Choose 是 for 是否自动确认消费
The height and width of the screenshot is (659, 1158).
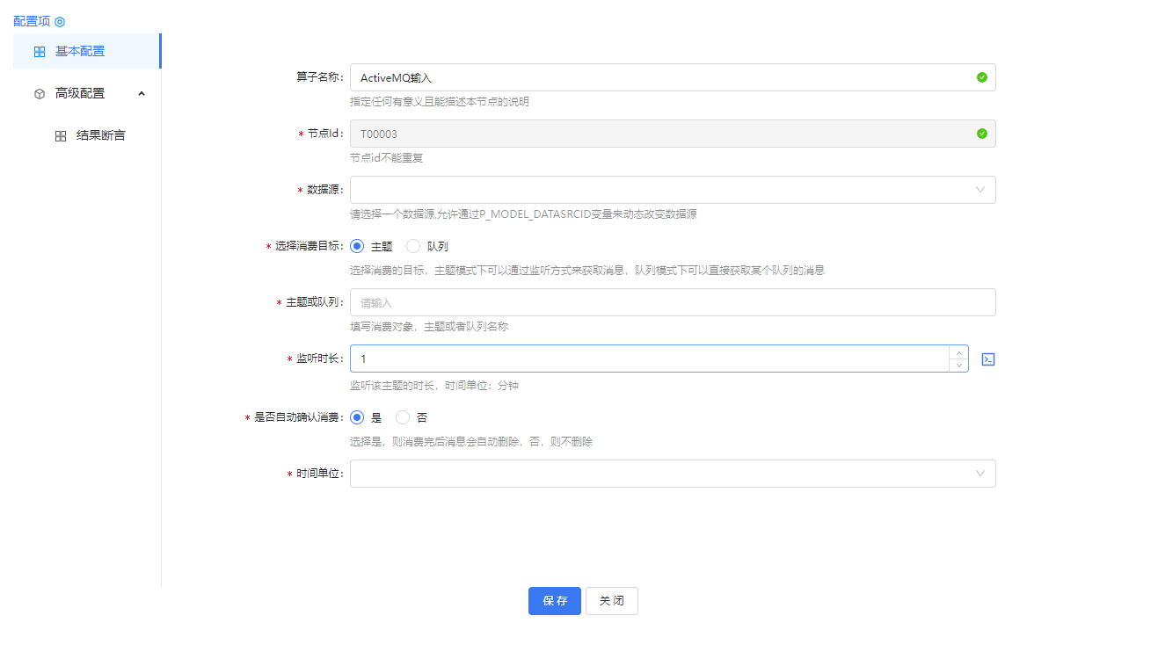point(357,417)
